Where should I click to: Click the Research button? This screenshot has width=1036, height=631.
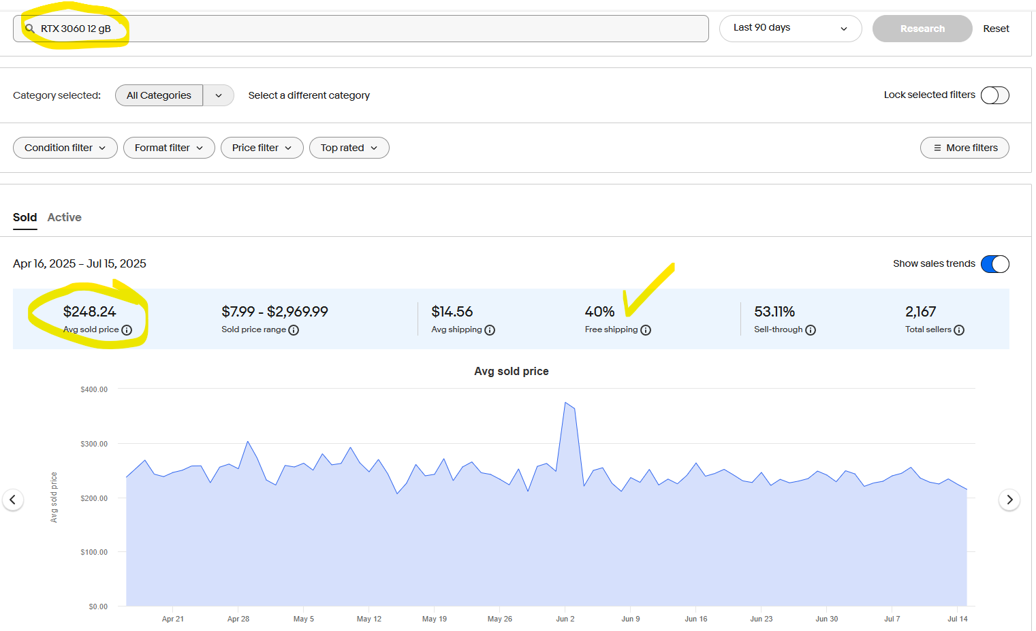click(922, 29)
